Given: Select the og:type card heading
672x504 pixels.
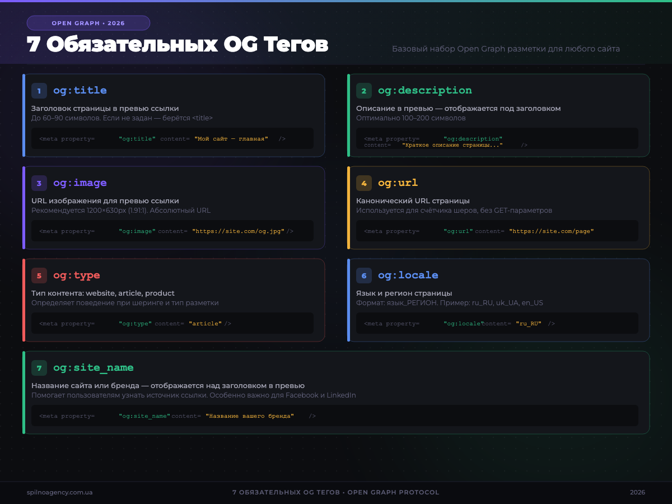Looking at the screenshot, I should click(x=77, y=275).
